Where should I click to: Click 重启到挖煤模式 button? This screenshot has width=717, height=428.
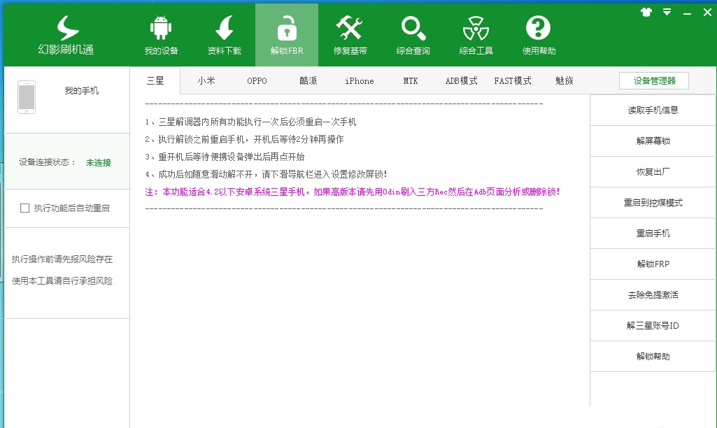653,203
